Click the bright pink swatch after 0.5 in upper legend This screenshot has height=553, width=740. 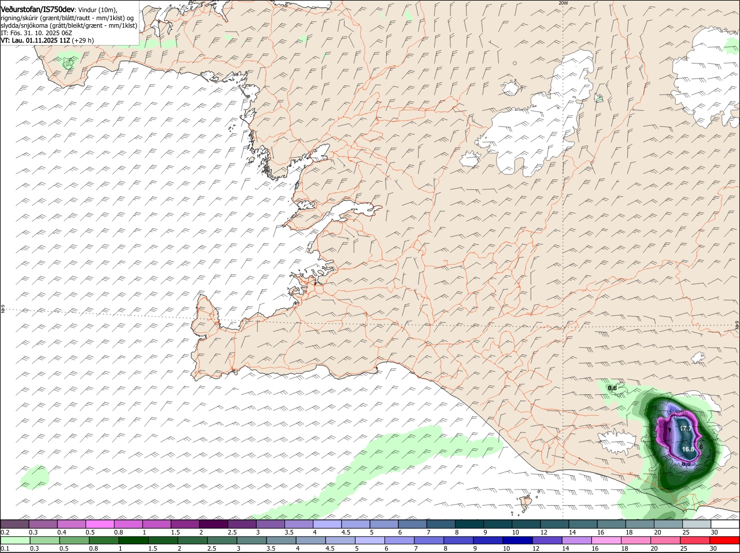pos(99,524)
